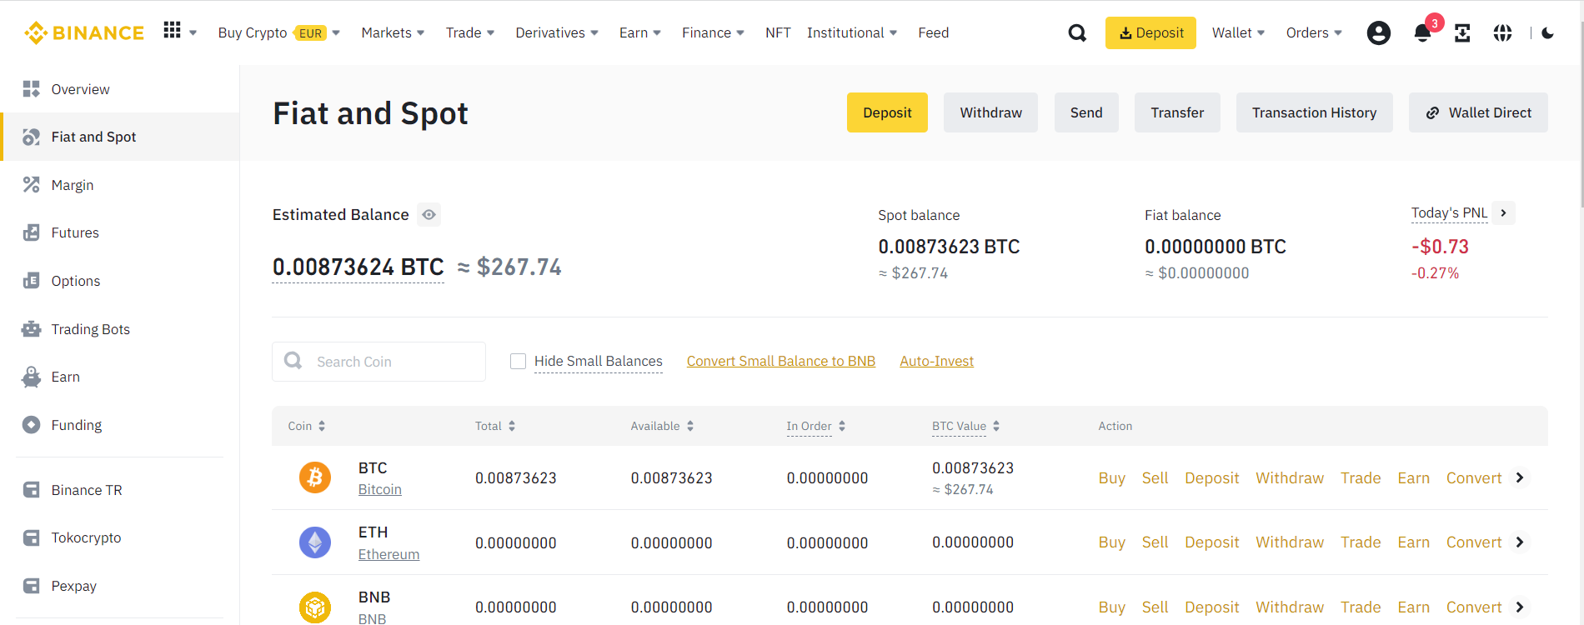Viewport: 1584px width, 625px height.
Task: Click the user profile account icon
Action: pyautogui.click(x=1379, y=33)
